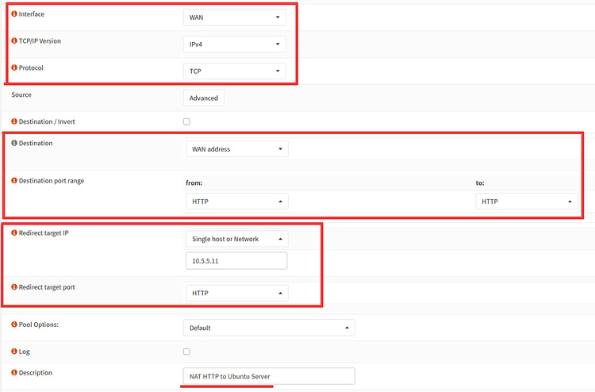Click the Destination / Invert info icon
This screenshot has height=392, width=595.
click(x=14, y=122)
